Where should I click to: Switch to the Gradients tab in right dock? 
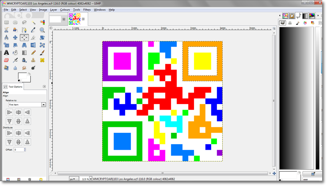coord(305,16)
